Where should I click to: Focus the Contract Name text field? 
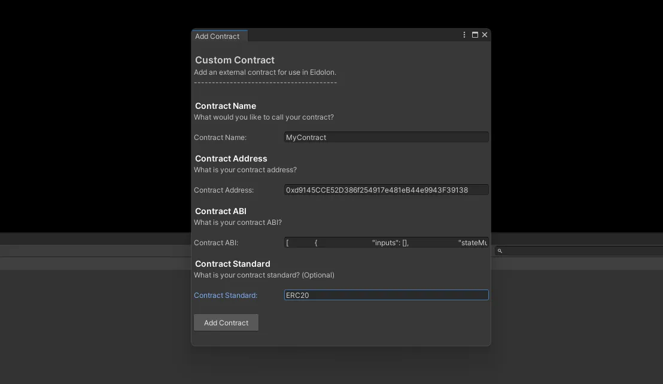tap(386, 138)
